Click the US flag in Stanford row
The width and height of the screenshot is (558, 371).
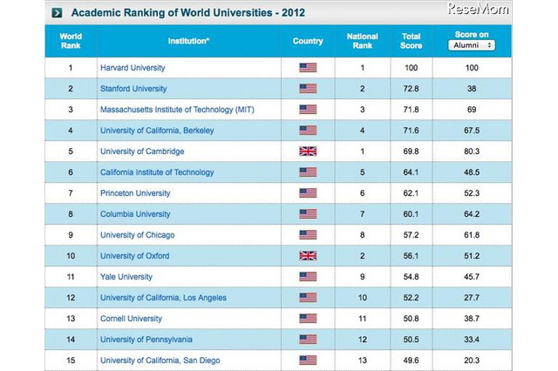coord(308,89)
